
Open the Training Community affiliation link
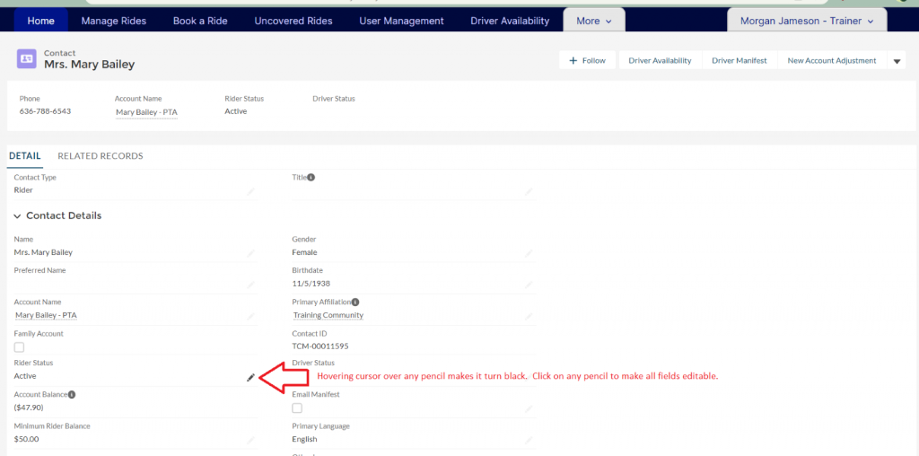point(328,316)
